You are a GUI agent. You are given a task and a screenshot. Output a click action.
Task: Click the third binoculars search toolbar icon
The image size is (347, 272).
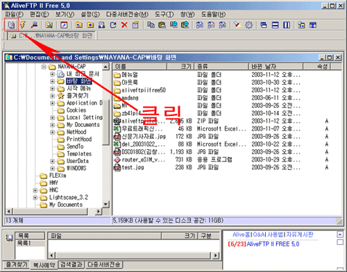(x=222, y=25)
